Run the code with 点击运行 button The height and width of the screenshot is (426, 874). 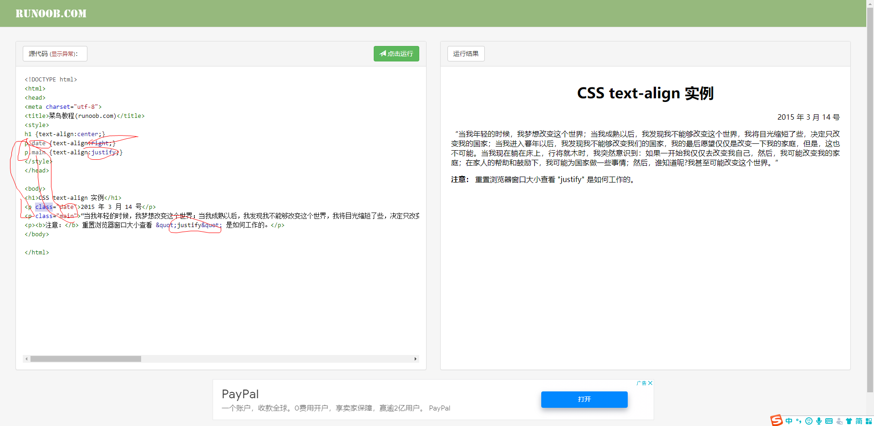click(x=396, y=54)
